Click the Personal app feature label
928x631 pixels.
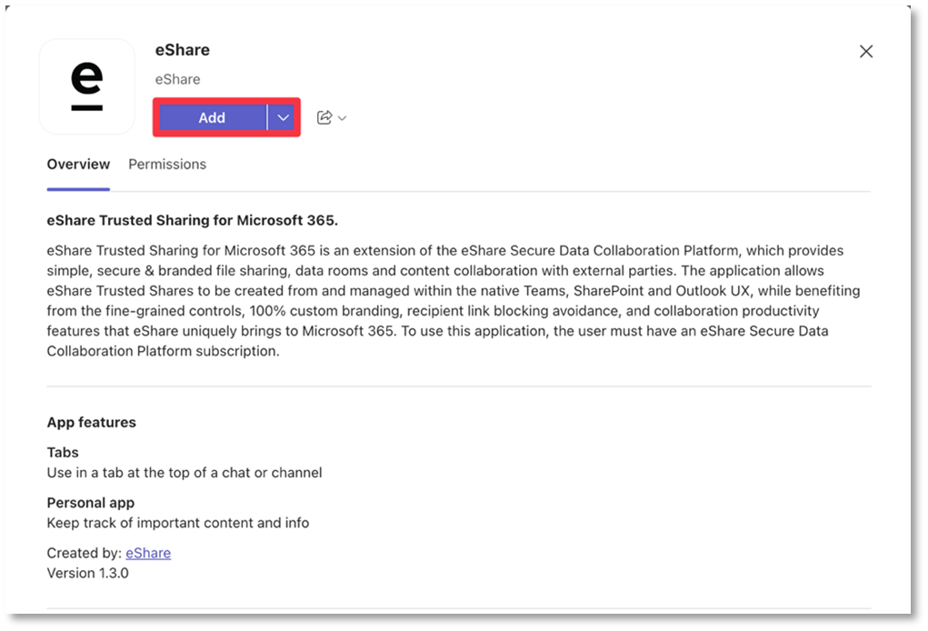click(x=91, y=503)
